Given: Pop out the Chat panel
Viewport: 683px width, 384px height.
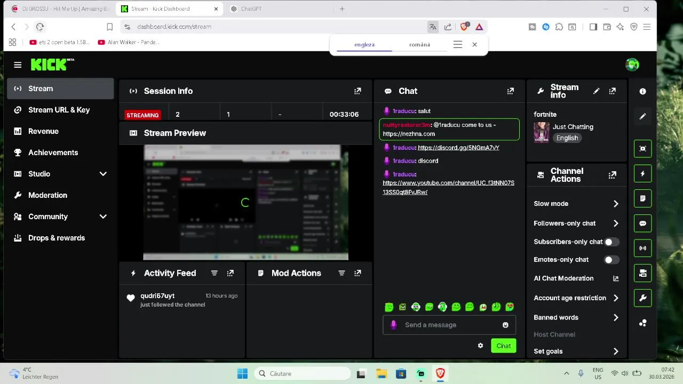Looking at the screenshot, I should click(511, 91).
